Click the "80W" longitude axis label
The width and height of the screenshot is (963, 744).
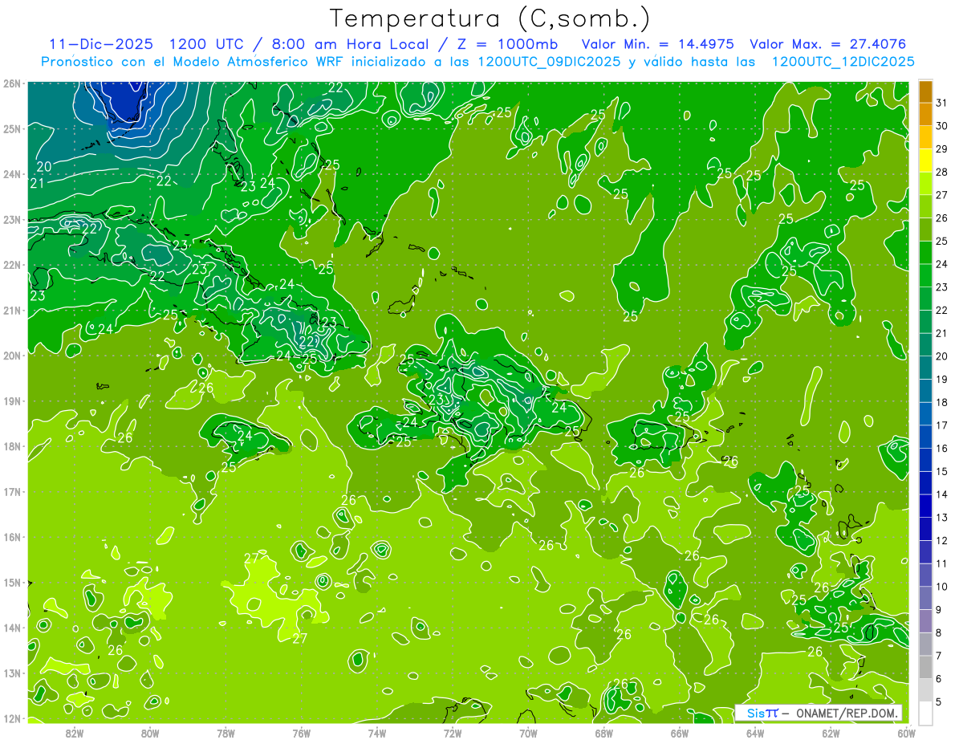coord(150,733)
